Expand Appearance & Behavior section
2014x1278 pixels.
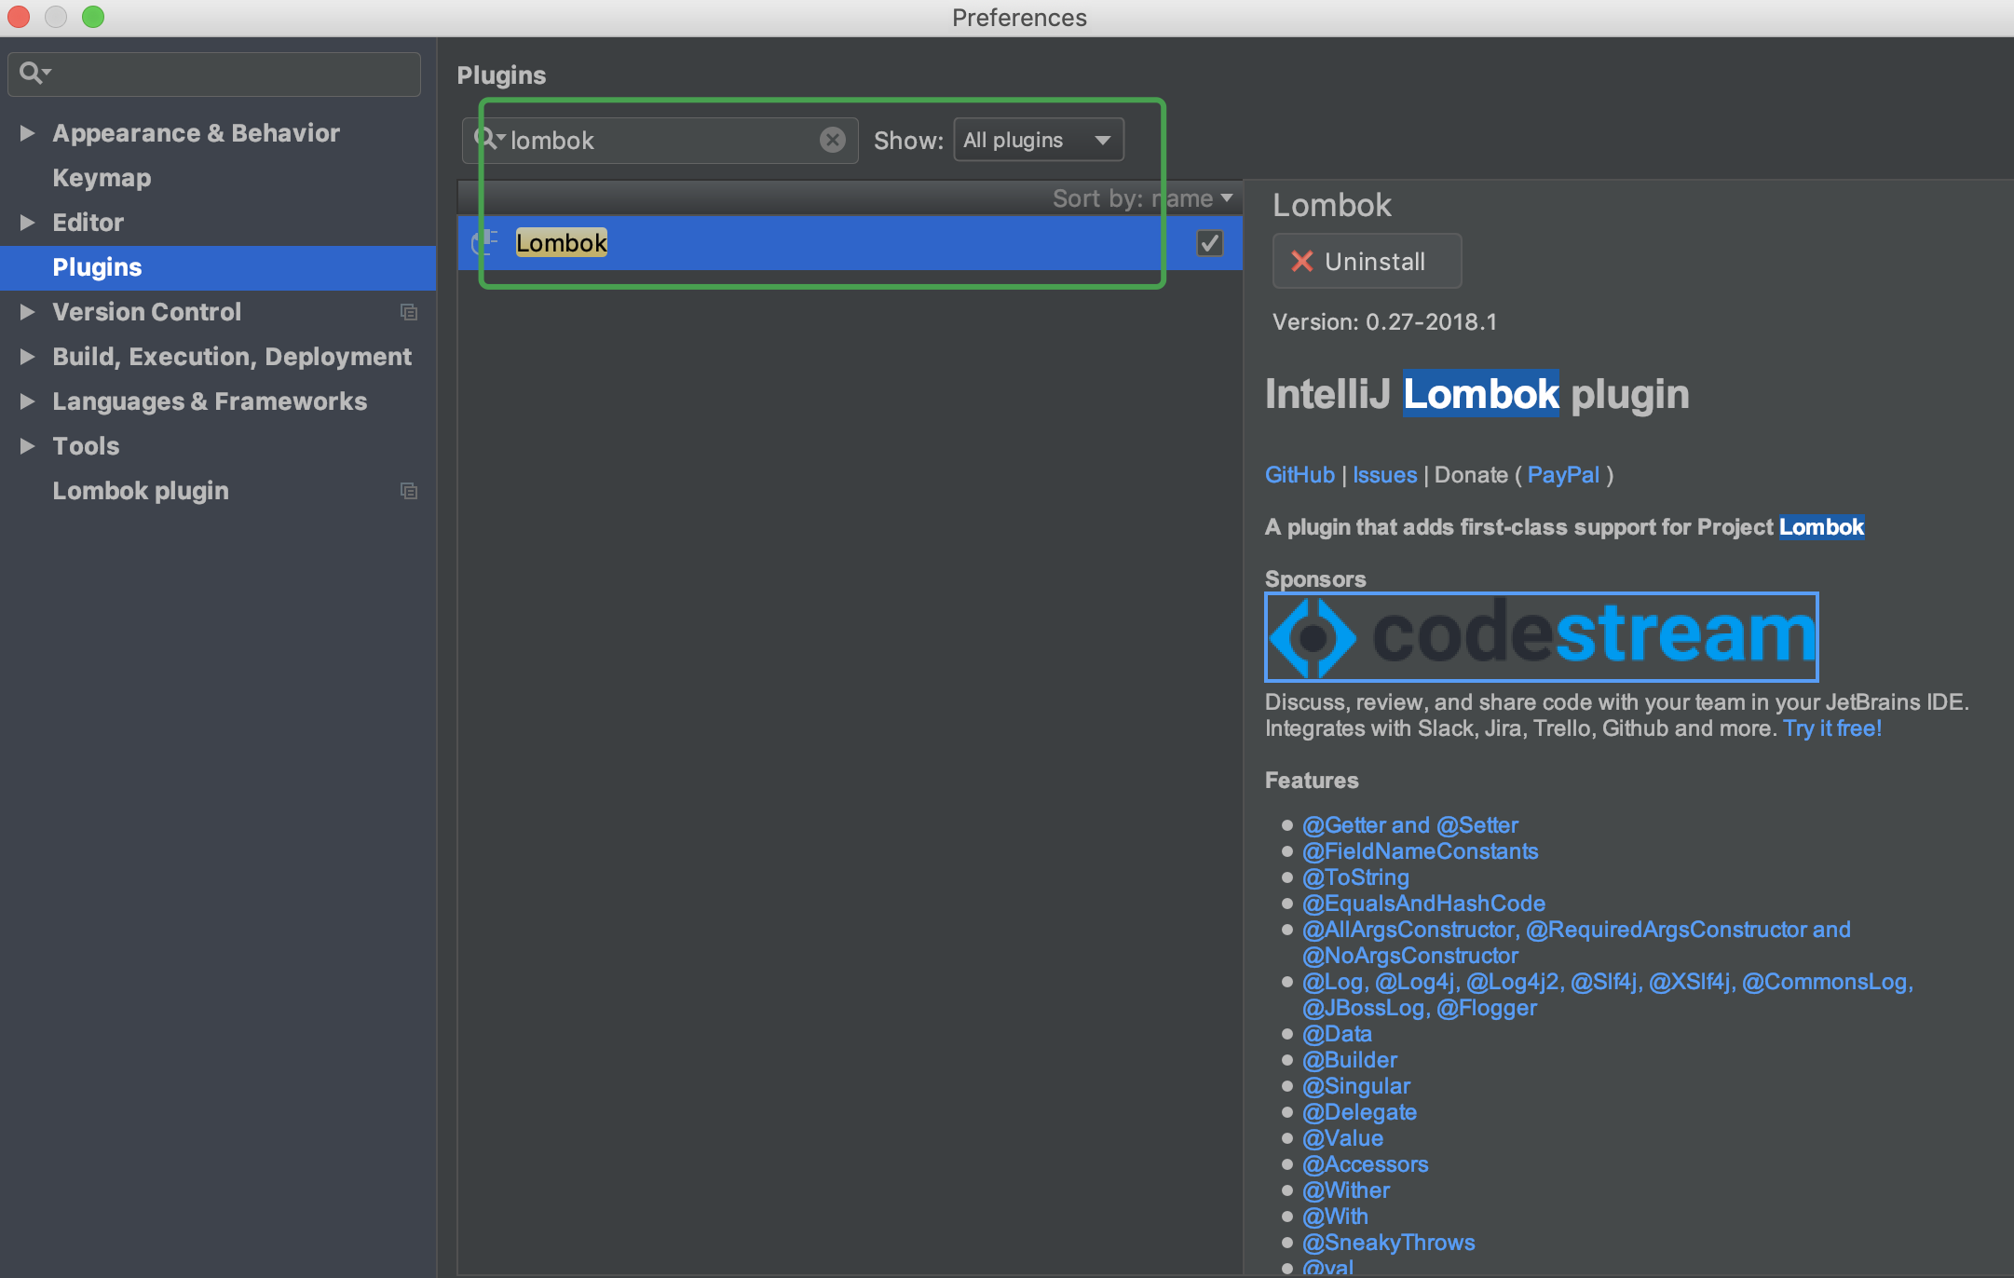click(x=27, y=133)
